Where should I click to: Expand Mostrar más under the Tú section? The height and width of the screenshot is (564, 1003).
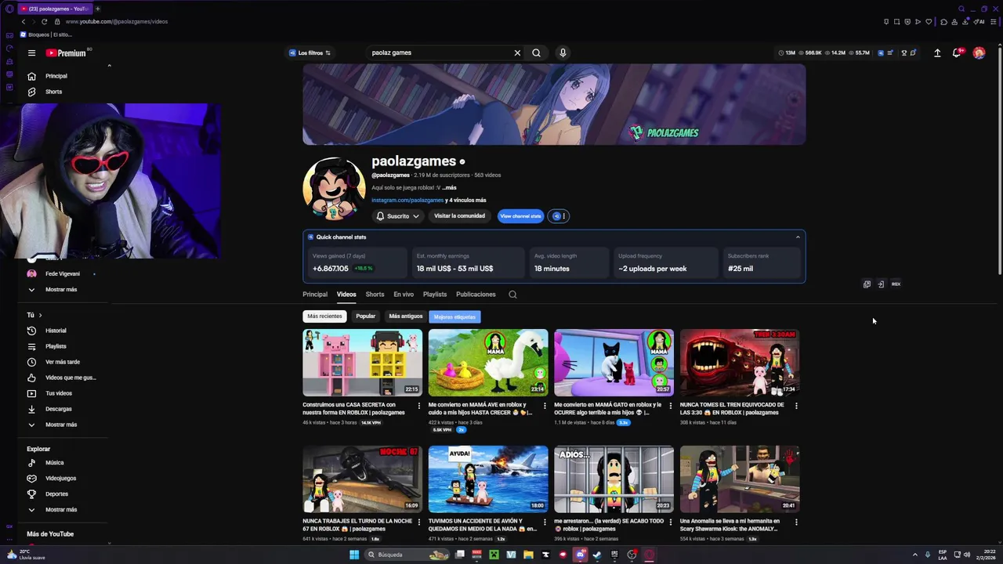pyautogui.click(x=61, y=425)
